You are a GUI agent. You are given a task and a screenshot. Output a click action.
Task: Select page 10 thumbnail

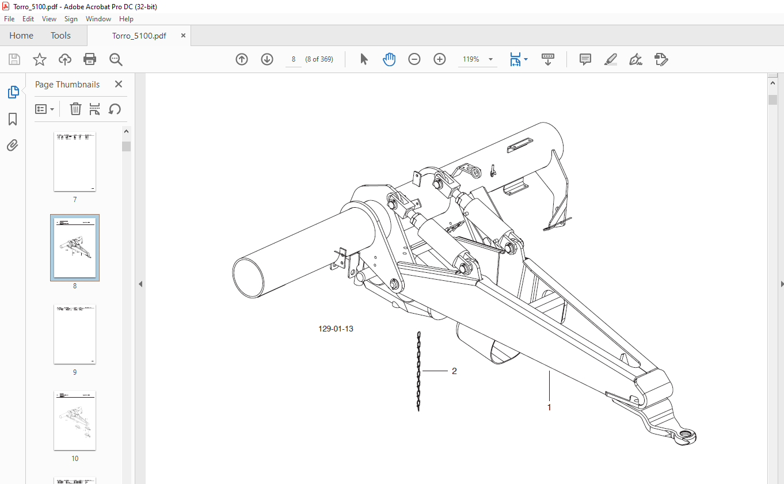[75, 421]
